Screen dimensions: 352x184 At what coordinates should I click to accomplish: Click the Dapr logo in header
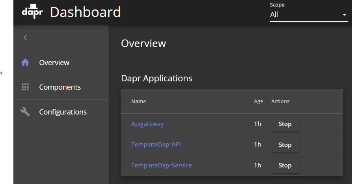coord(32,11)
